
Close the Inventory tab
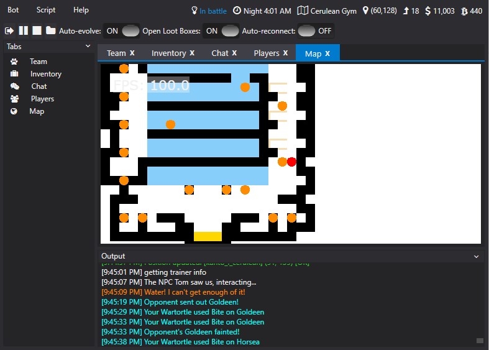192,53
